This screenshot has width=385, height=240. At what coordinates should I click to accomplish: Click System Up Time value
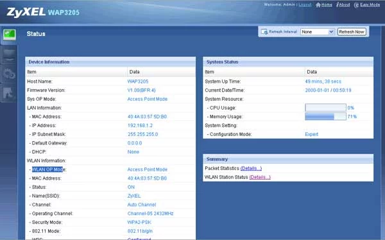(x=323, y=81)
